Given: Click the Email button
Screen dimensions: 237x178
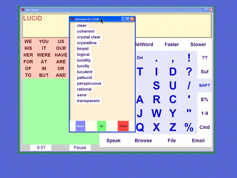Looking at the screenshot, I should click(198, 141).
